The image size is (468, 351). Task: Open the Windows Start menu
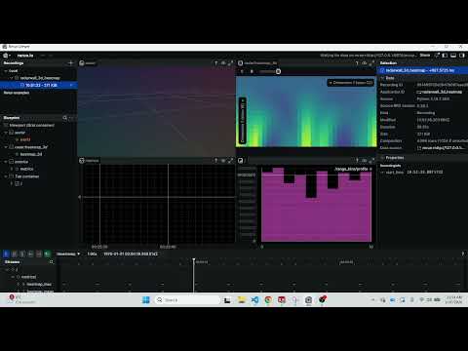click(x=146, y=299)
